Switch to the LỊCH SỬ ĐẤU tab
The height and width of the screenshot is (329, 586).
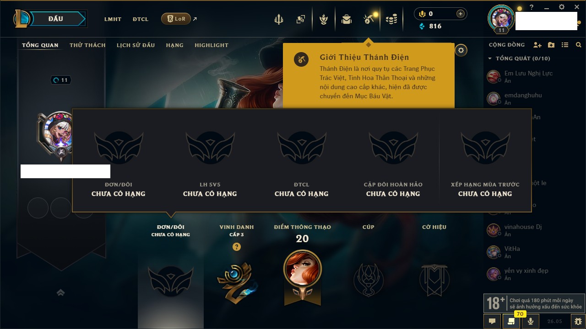point(136,45)
